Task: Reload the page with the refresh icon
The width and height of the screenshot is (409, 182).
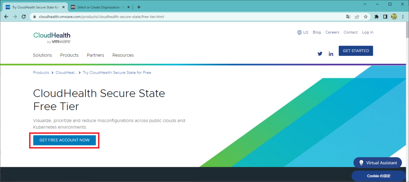Action: coord(24,16)
